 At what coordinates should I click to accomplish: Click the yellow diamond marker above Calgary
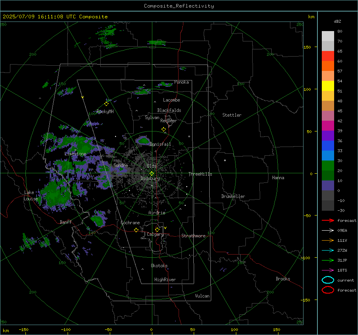click(x=157, y=229)
